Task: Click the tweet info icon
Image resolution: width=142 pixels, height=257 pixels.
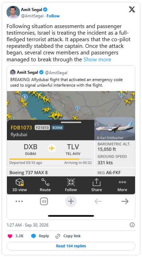Action: coord(132,225)
